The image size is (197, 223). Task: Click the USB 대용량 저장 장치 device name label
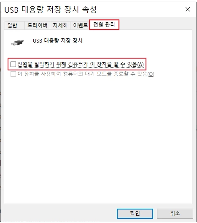[x=58, y=40]
